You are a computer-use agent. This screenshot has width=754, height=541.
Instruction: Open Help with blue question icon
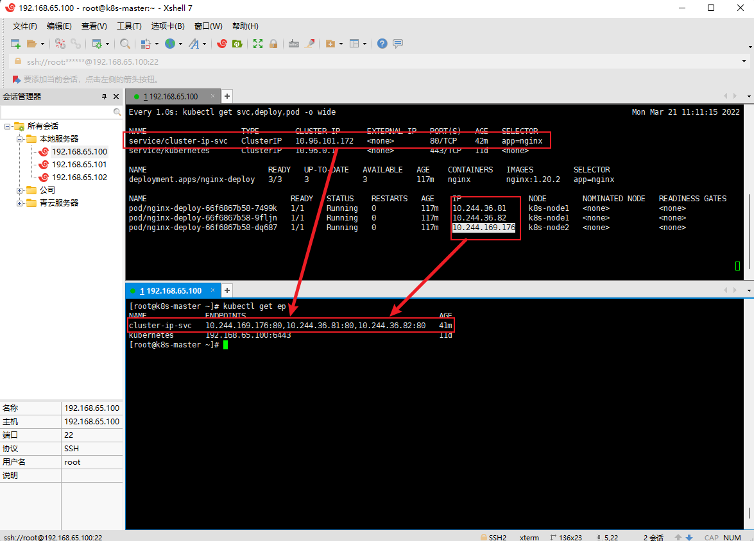click(x=382, y=44)
